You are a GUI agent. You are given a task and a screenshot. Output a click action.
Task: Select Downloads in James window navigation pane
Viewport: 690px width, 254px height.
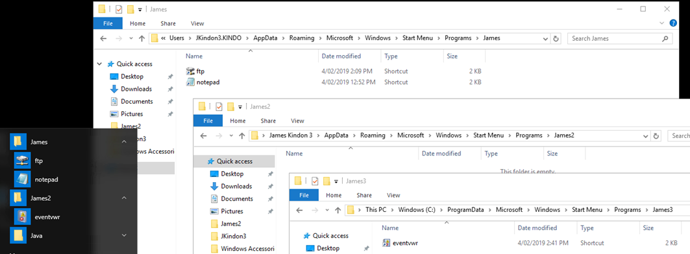[x=136, y=89]
